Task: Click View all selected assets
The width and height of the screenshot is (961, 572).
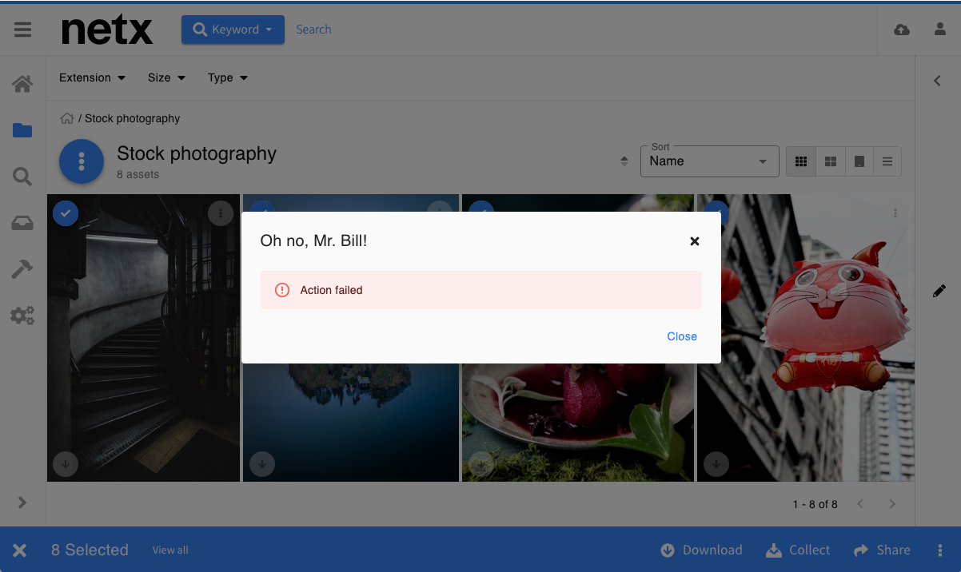Action: 170,550
